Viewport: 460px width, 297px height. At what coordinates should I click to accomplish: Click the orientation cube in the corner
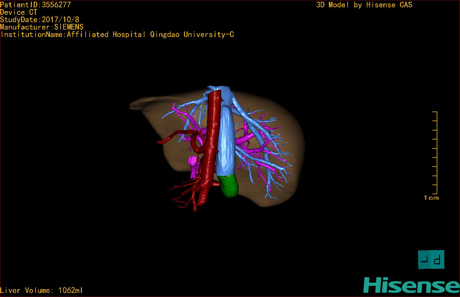431,259
